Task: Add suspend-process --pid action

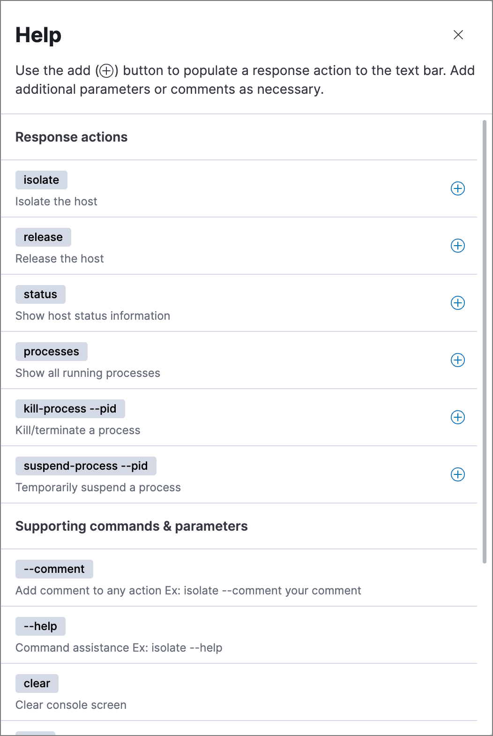Action: (457, 474)
